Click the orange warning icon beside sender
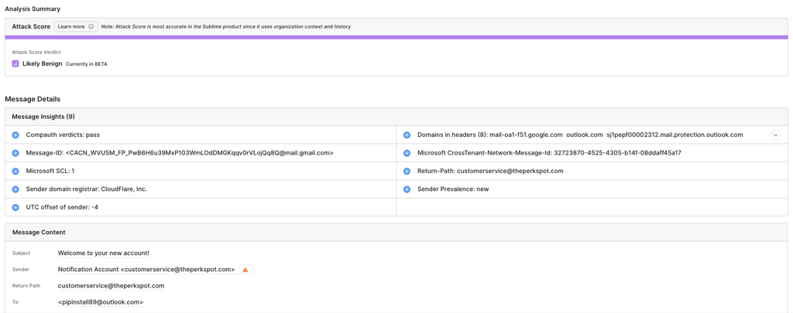This screenshot has width=793, height=313. coord(245,270)
